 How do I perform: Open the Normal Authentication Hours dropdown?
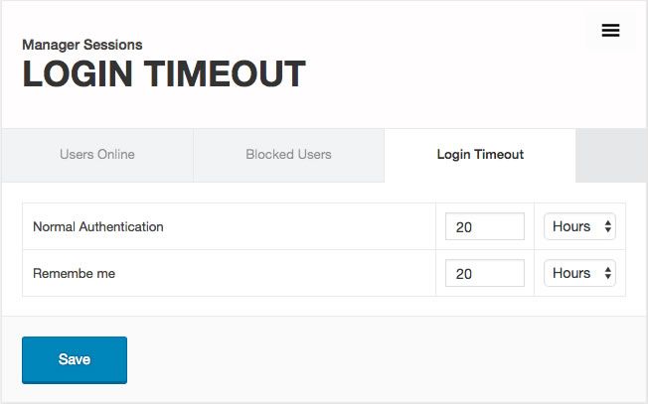[579, 226]
